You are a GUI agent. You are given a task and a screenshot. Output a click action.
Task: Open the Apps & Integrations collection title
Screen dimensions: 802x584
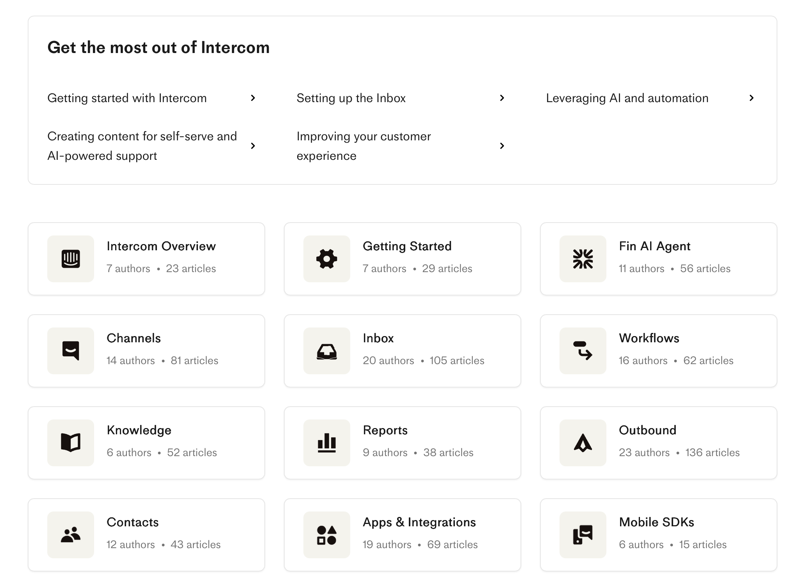(419, 522)
